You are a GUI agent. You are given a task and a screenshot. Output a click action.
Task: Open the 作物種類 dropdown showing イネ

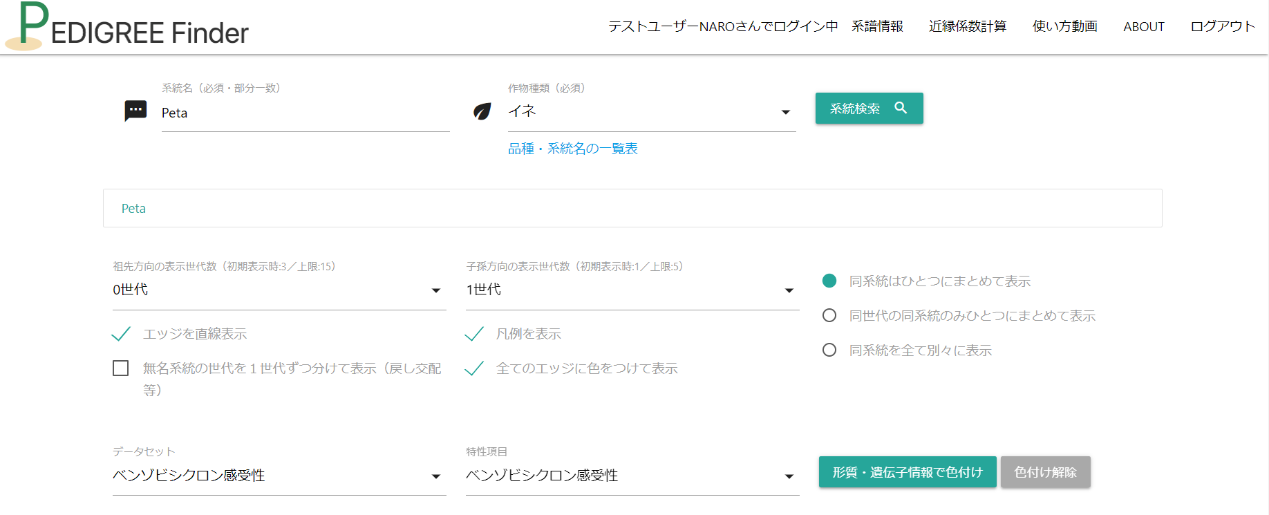pyautogui.click(x=650, y=112)
